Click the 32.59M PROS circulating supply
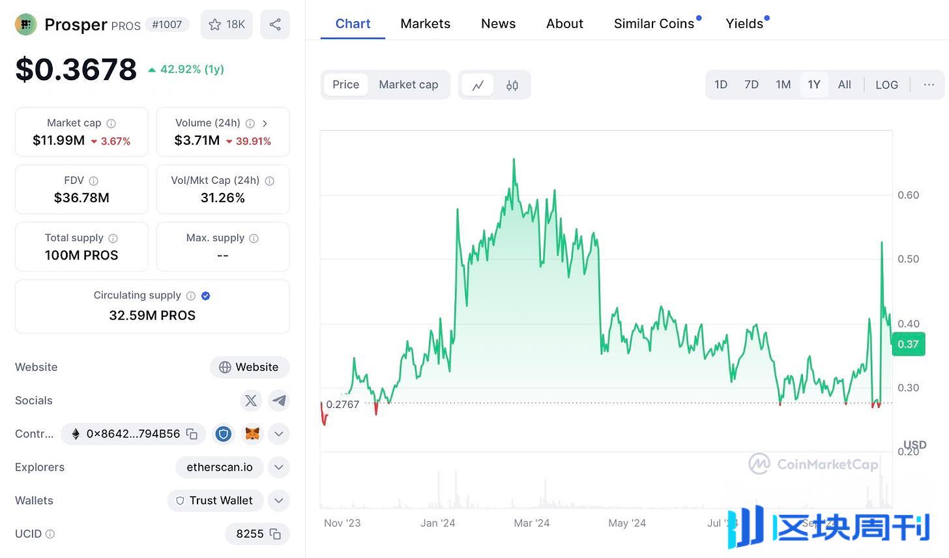 (153, 316)
